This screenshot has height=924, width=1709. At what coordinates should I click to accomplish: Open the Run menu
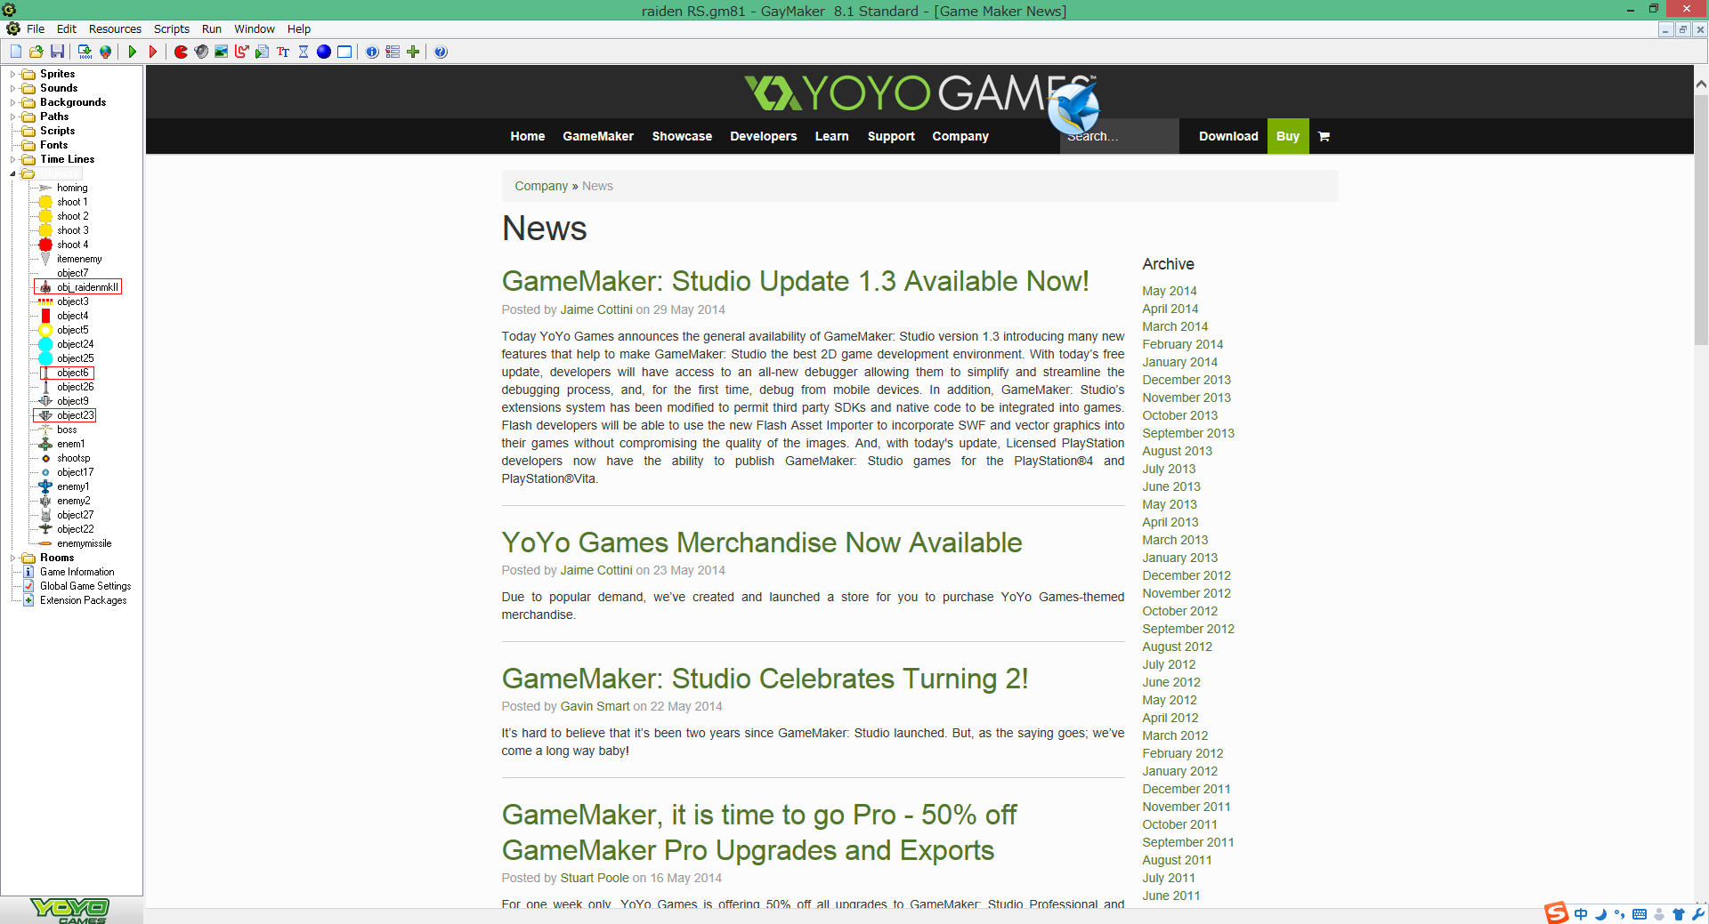click(x=212, y=29)
